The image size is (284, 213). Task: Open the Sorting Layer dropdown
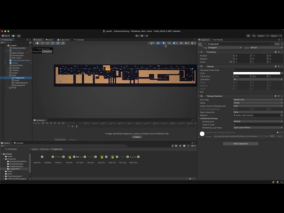coord(258,121)
